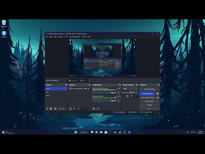Viewport: 205px width, 154px height.
Task: Open source properties gear in Sources dock
Action: [x=78, y=109]
